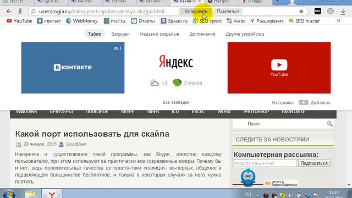Select the Табло tab
Viewport: 352px width, 198px height.
point(95,34)
